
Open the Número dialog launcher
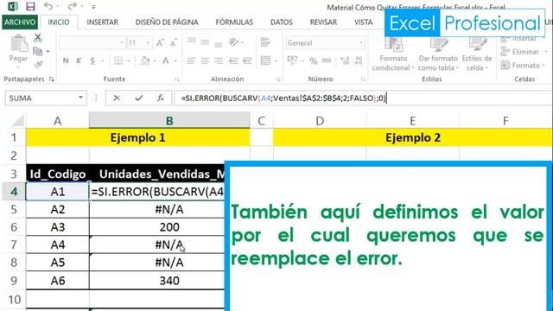(x=363, y=79)
